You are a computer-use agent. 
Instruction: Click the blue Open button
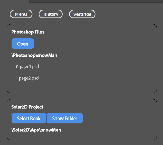(23, 44)
